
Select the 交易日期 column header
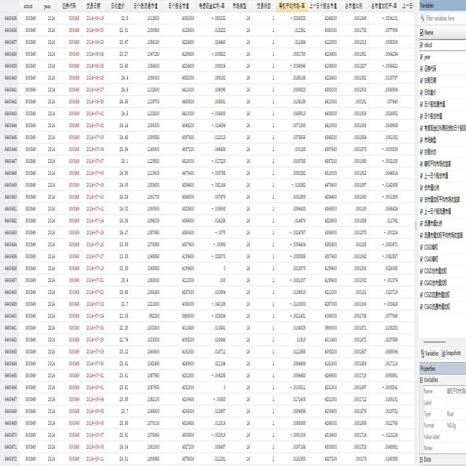tap(93, 6)
